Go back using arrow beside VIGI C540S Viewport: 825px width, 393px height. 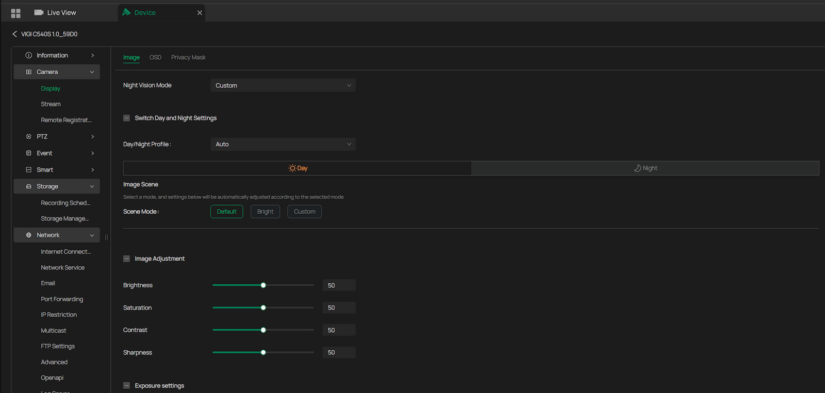point(14,34)
